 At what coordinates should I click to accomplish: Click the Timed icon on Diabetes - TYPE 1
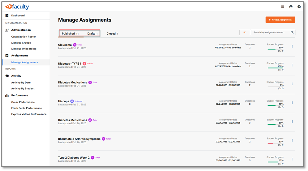coord(84,64)
